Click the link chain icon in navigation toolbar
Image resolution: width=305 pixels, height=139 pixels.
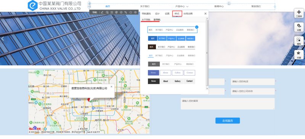(112, 12)
